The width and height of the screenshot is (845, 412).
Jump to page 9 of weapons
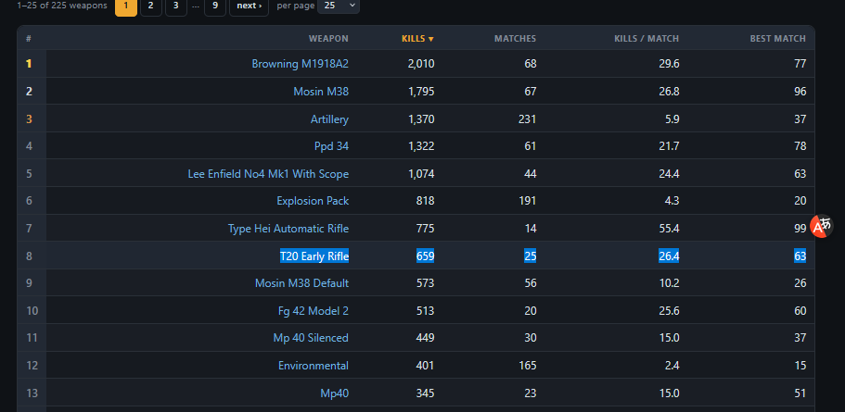(215, 6)
